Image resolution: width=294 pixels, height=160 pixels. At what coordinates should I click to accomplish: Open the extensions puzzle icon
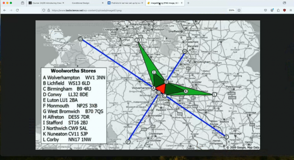278,10
